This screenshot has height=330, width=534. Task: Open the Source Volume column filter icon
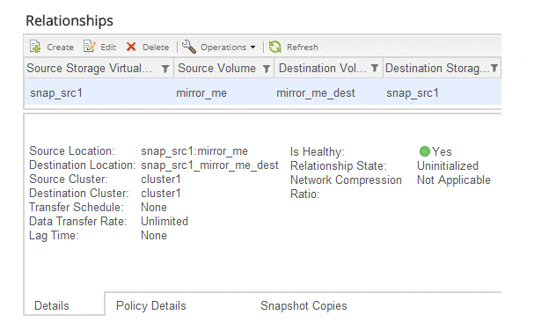[x=267, y=69]
